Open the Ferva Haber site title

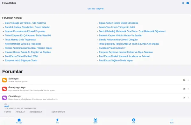pyautogui.click(x=9, y=3)
